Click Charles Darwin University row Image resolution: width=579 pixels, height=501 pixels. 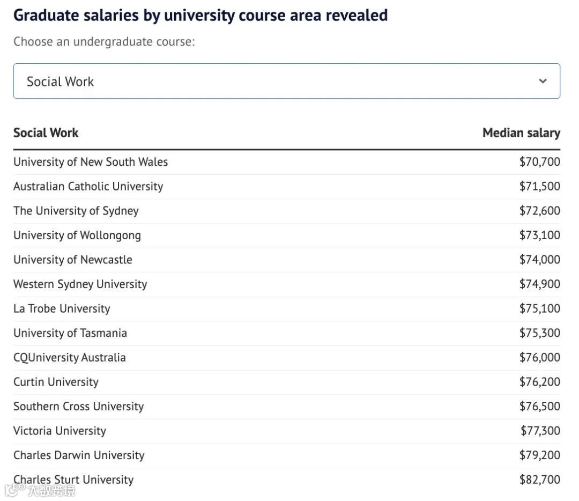pyautogui.click(x=79, y=455)
